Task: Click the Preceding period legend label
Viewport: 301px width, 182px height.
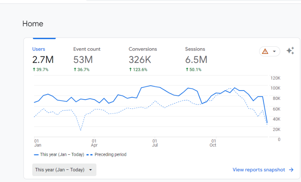Action: [x=110, y=154]
